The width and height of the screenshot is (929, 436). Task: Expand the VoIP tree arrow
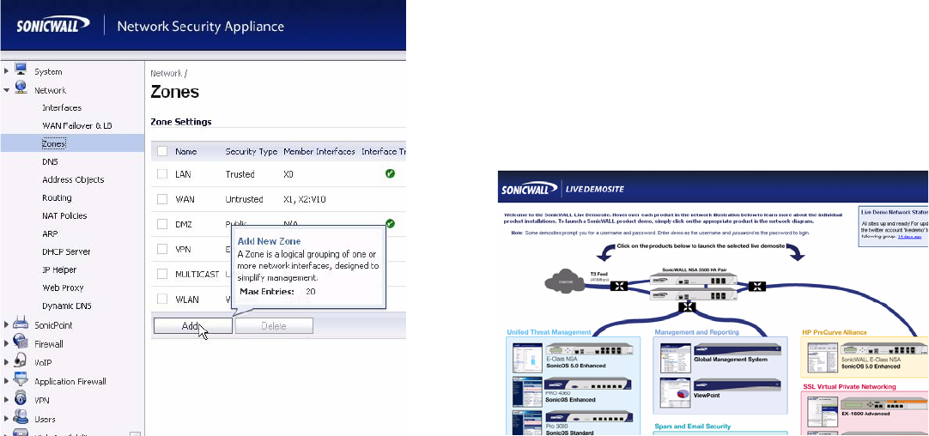pyautogui.click(x=7, y=362)
